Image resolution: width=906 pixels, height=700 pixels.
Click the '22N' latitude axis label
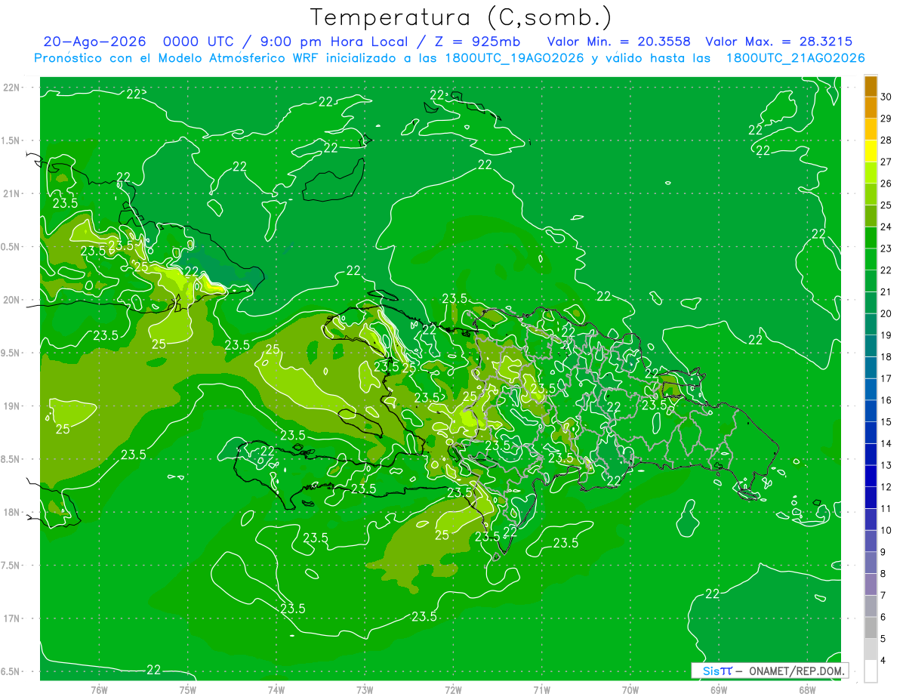[12, 88]
